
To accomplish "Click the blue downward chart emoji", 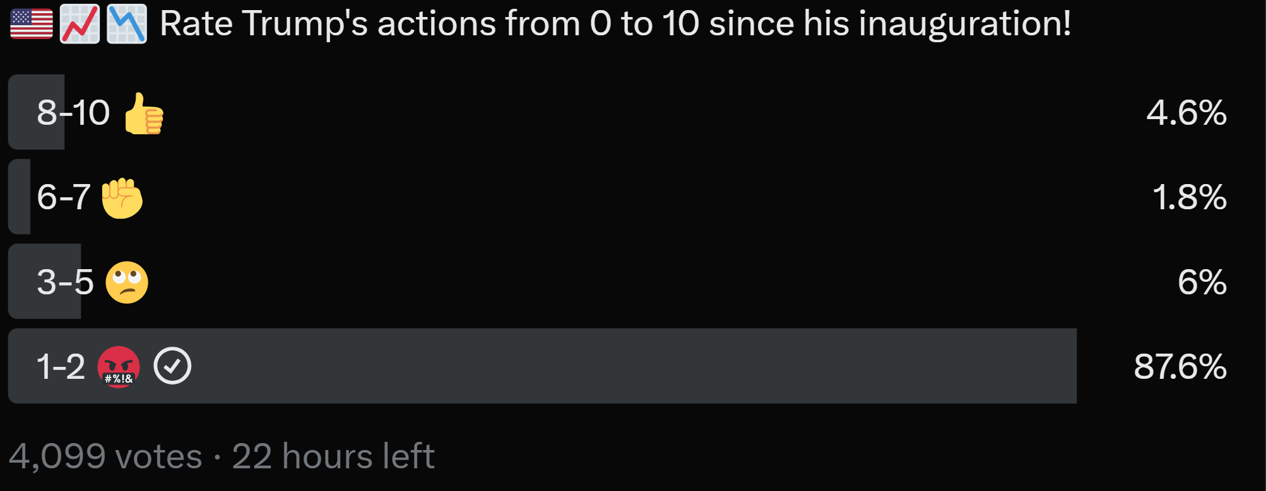I will coord(127,24).
